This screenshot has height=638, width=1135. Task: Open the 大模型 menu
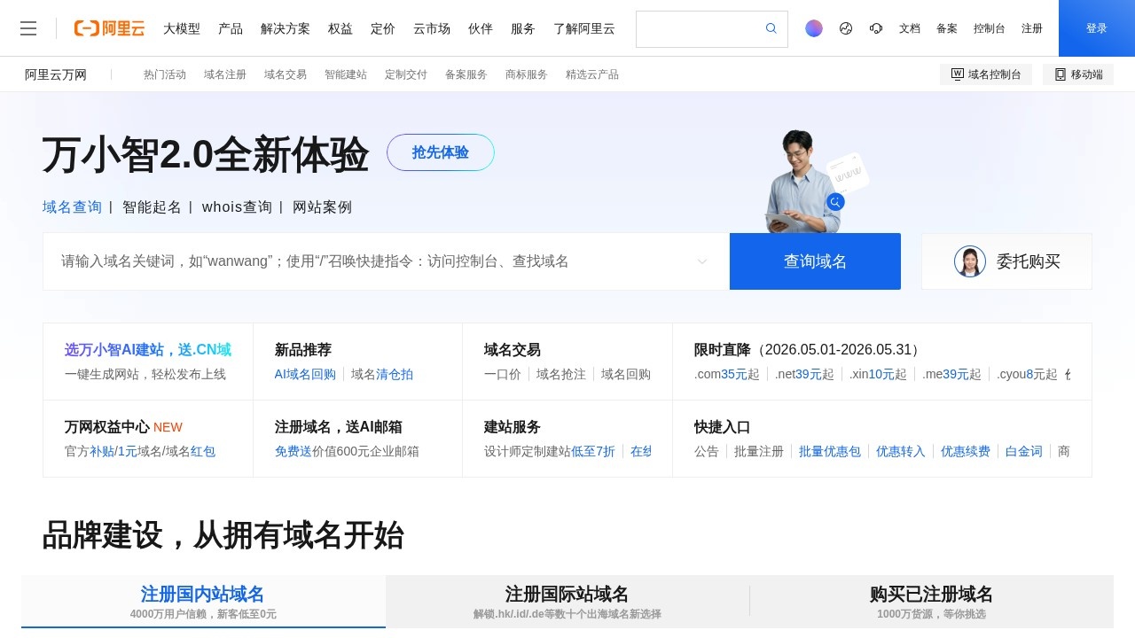pyautogui.click(x=182, y=28)
